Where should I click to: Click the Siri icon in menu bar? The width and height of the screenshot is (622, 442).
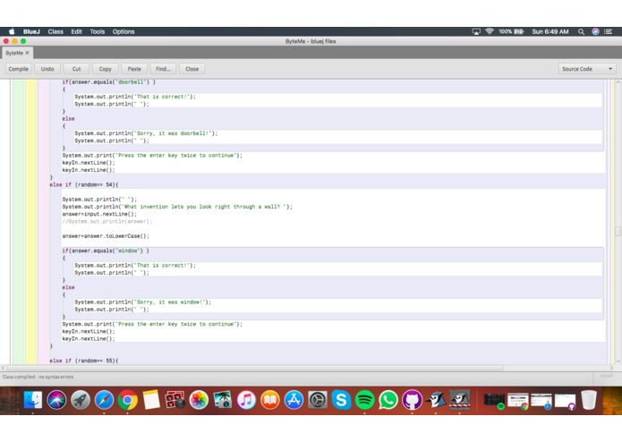(x=595, y=31)
